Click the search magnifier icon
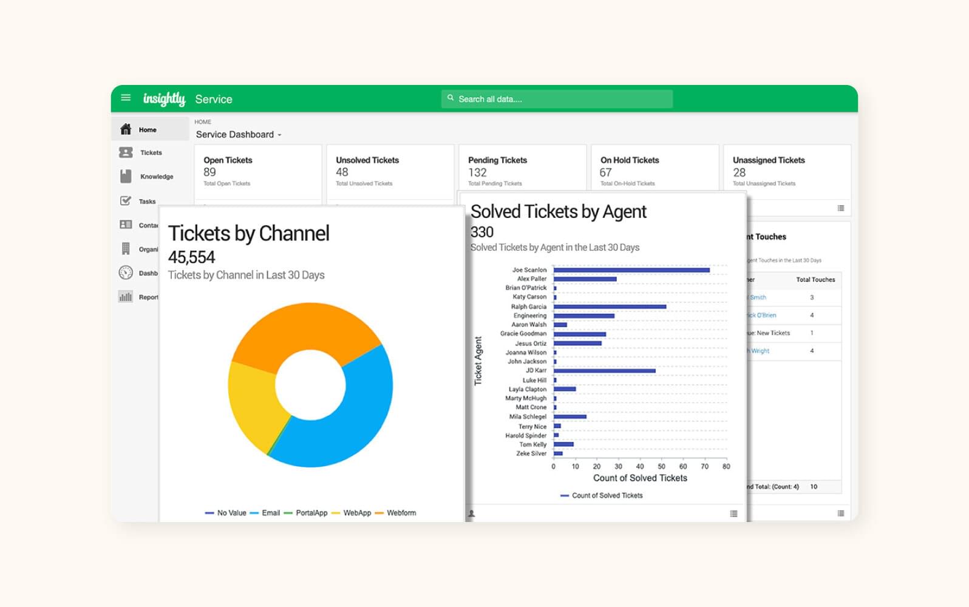 point(450,98)
